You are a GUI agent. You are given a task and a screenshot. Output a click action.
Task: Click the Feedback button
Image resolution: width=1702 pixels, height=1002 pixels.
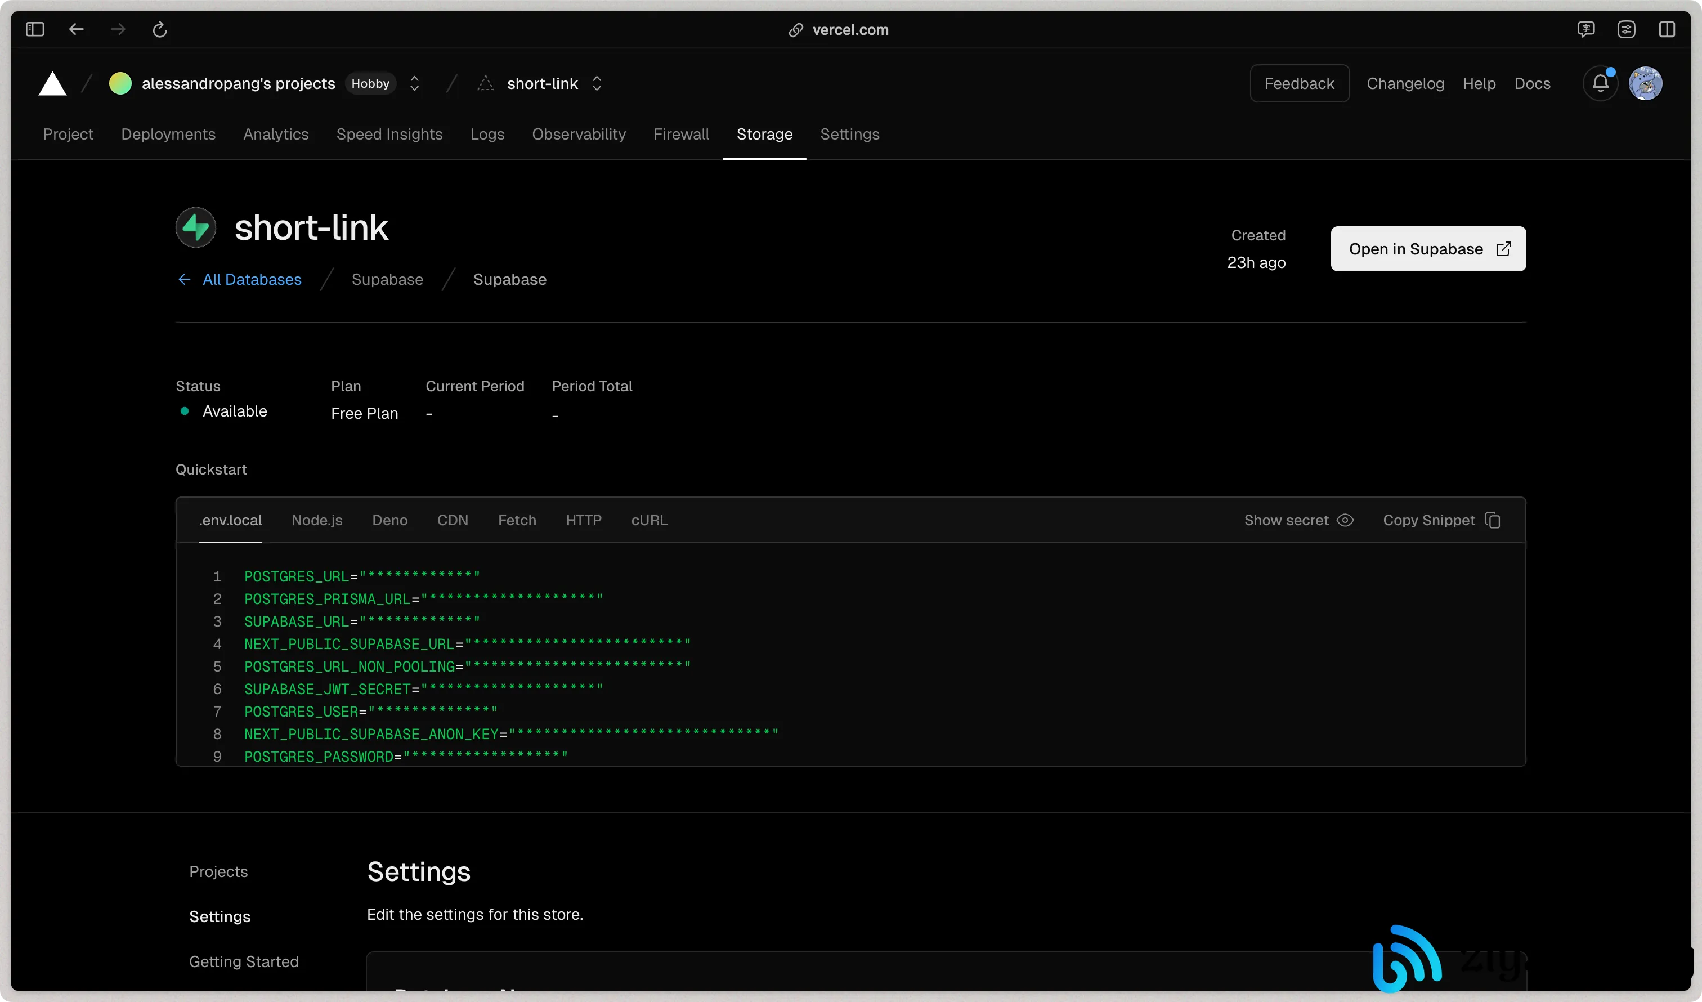click(1300, 84)
